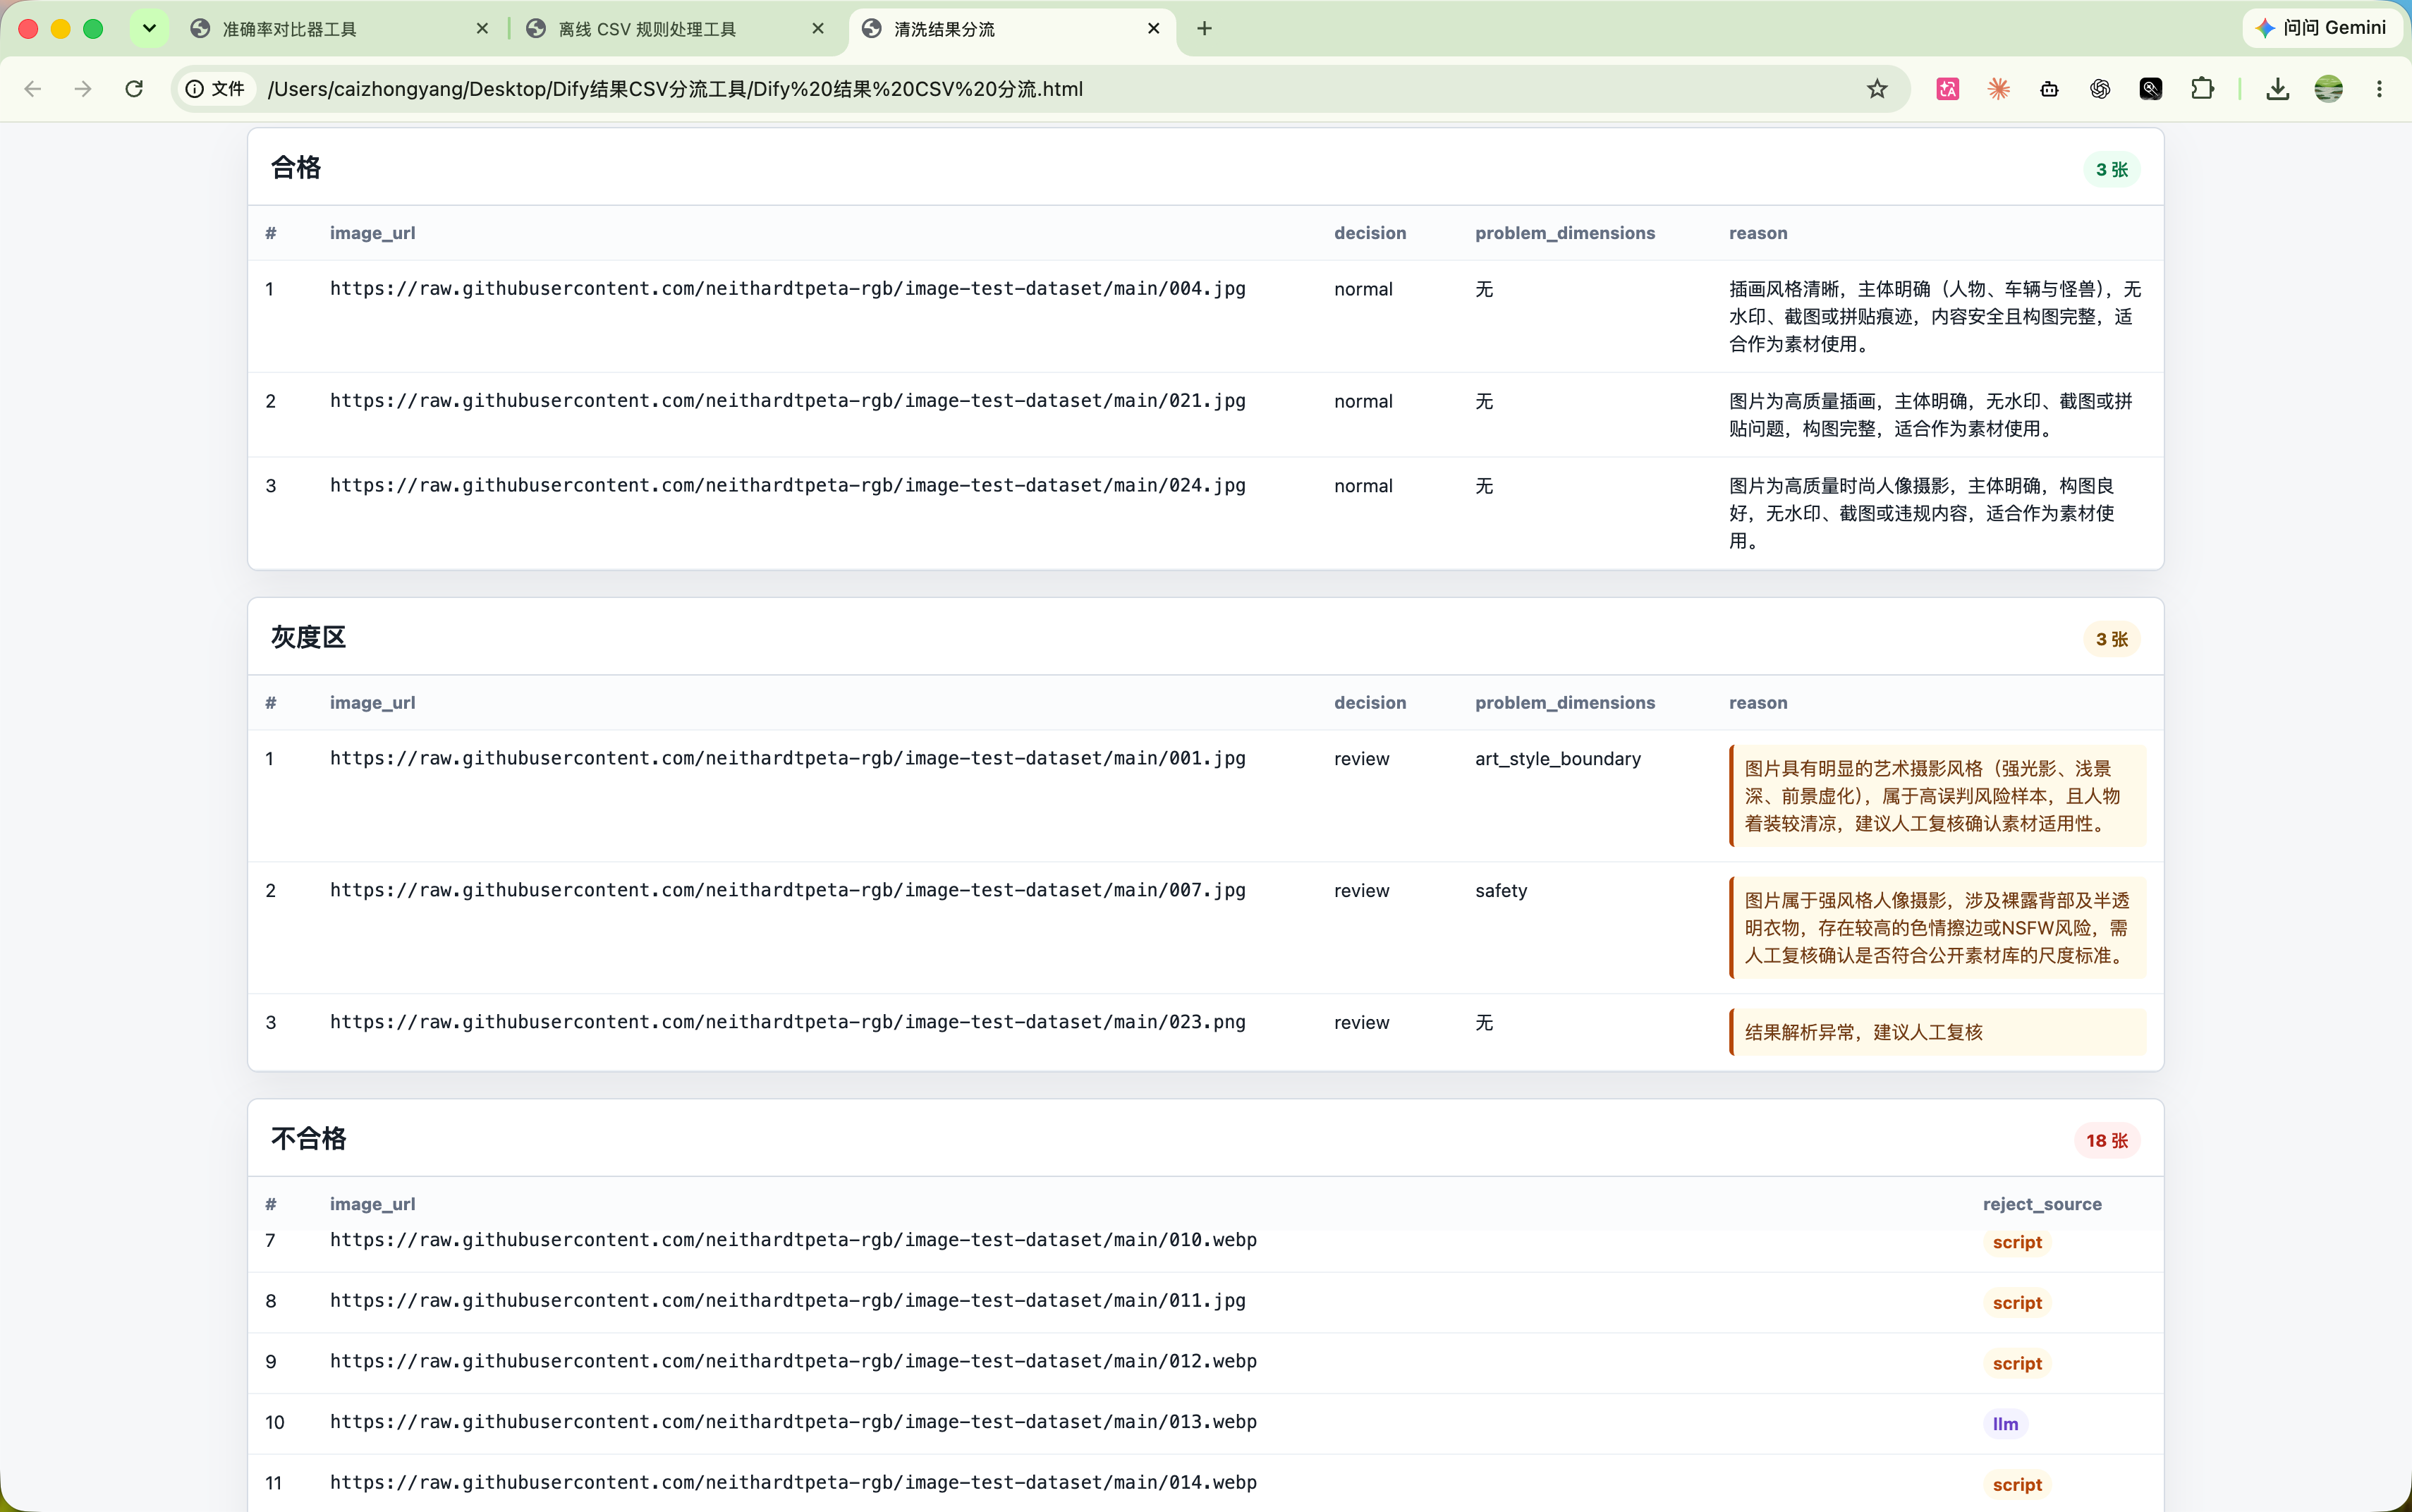This screenshot has width=2412, height=1512.
Task: Click the llm badge for 013.webp
Action: click(x=2005, y=1424)
